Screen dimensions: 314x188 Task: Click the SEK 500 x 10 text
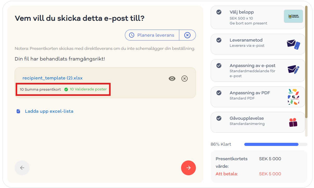(x=241, y=18)
